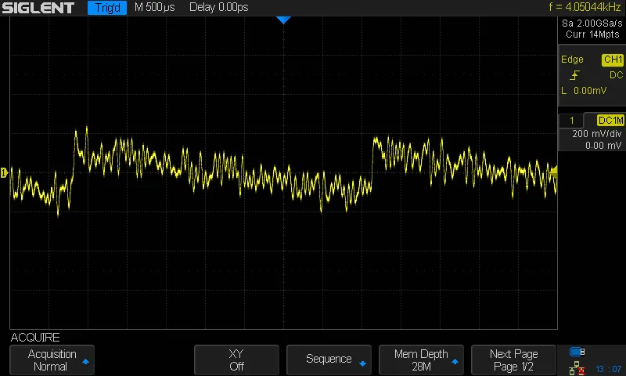Change Mem Depth 28M setting

421,360
